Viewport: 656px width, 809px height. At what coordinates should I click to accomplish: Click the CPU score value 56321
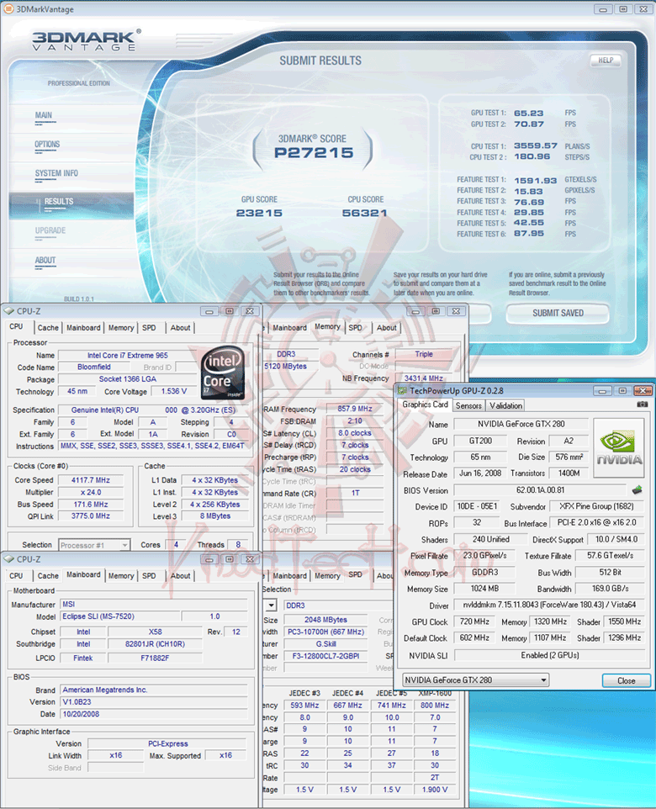point(364,213)
